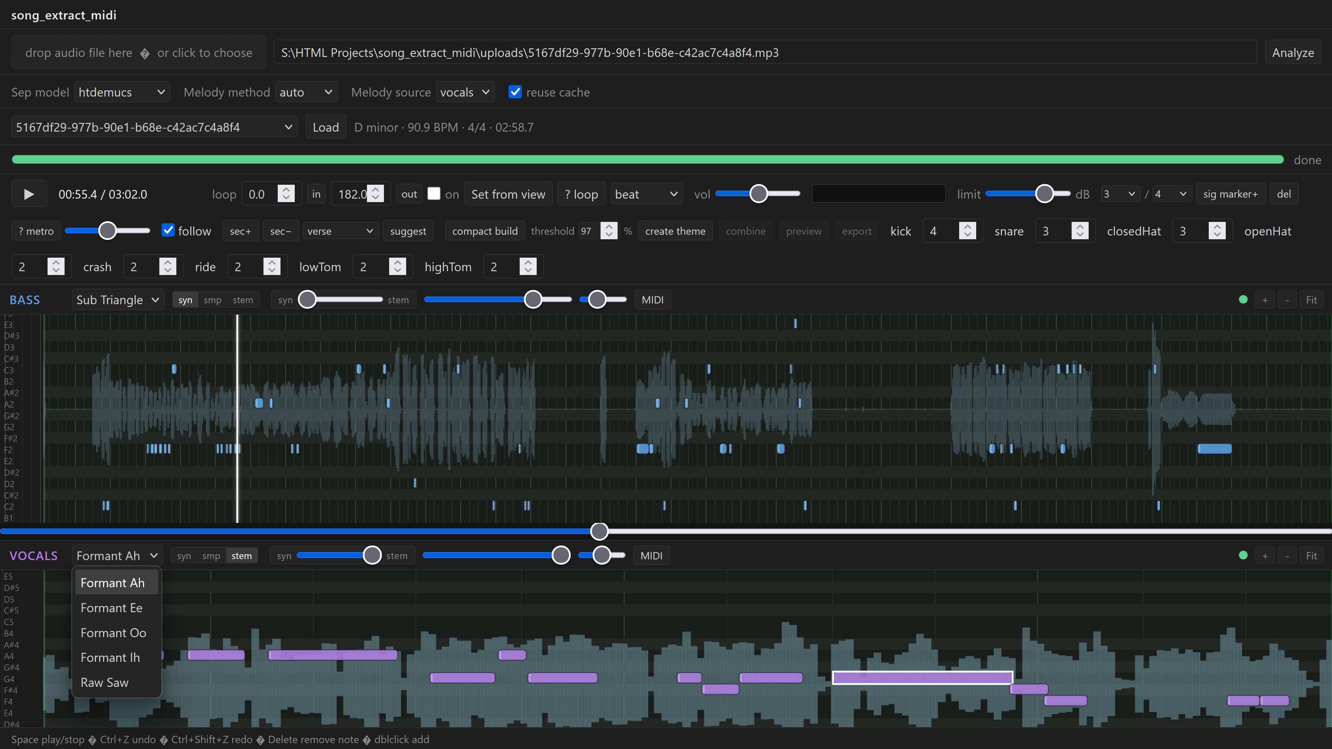
Task: Choose Raw Saw from dropdown list
Action: (x=117, y=682)
